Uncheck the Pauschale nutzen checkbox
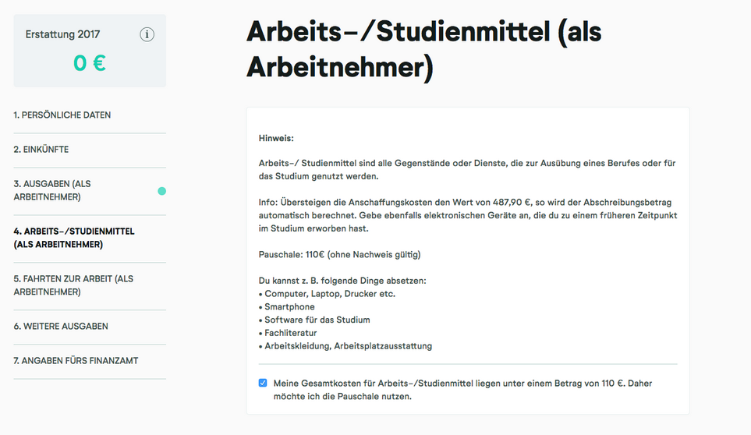The image size is (751, 435). pos(263,383)
